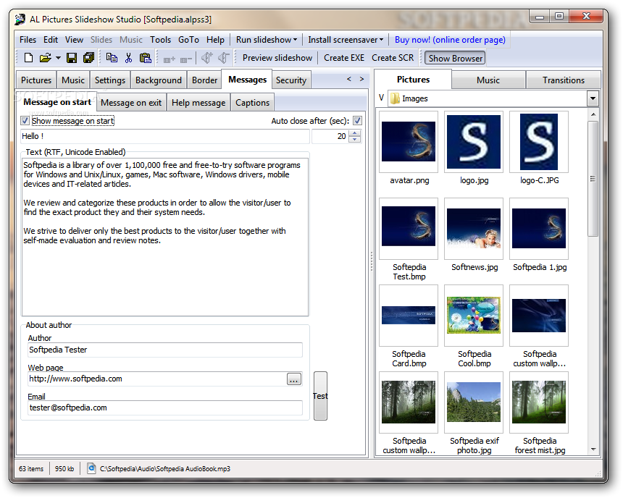Click the web page browse ellipsis button
The image size is (623, 498).
(294, 379)
